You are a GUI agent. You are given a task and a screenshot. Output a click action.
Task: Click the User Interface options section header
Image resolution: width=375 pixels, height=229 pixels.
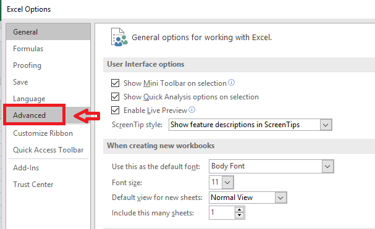(146, 64)
